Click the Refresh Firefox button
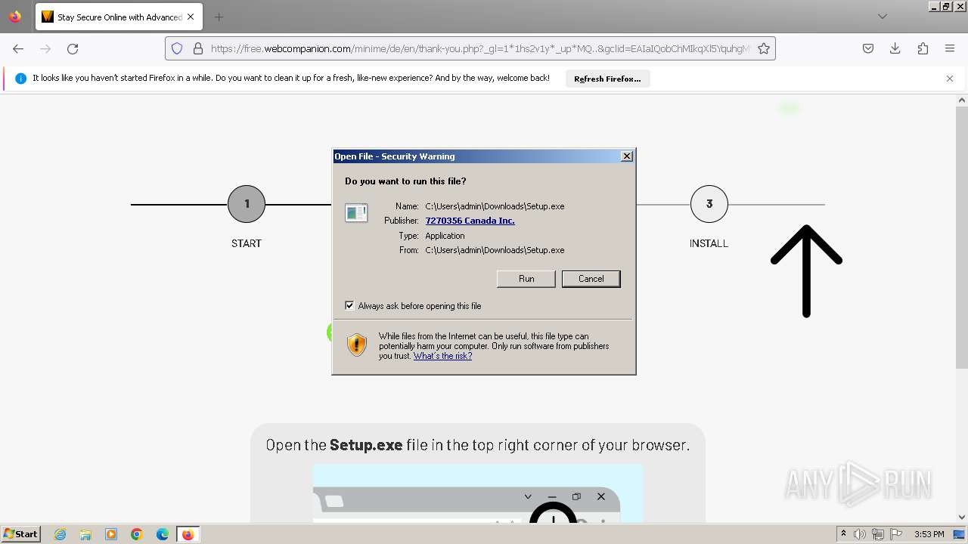The width and height of the screenshot is (968, 544). [607, 79]
